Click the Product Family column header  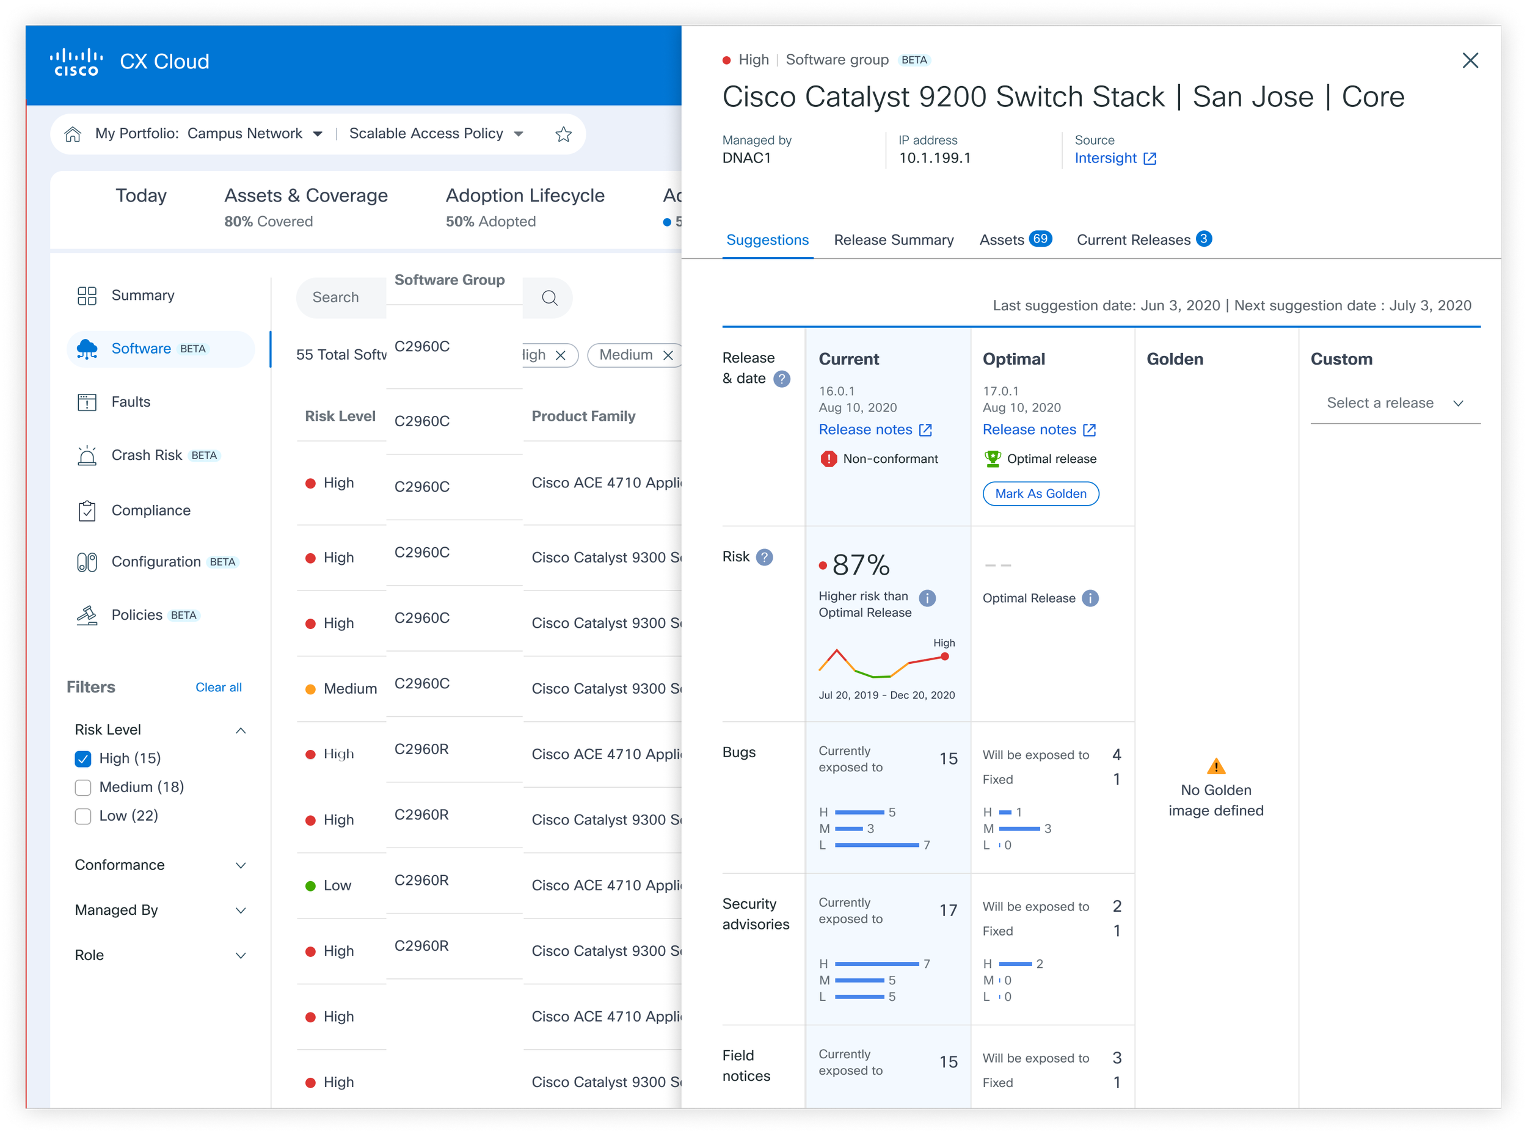click(x=583, y=416)
